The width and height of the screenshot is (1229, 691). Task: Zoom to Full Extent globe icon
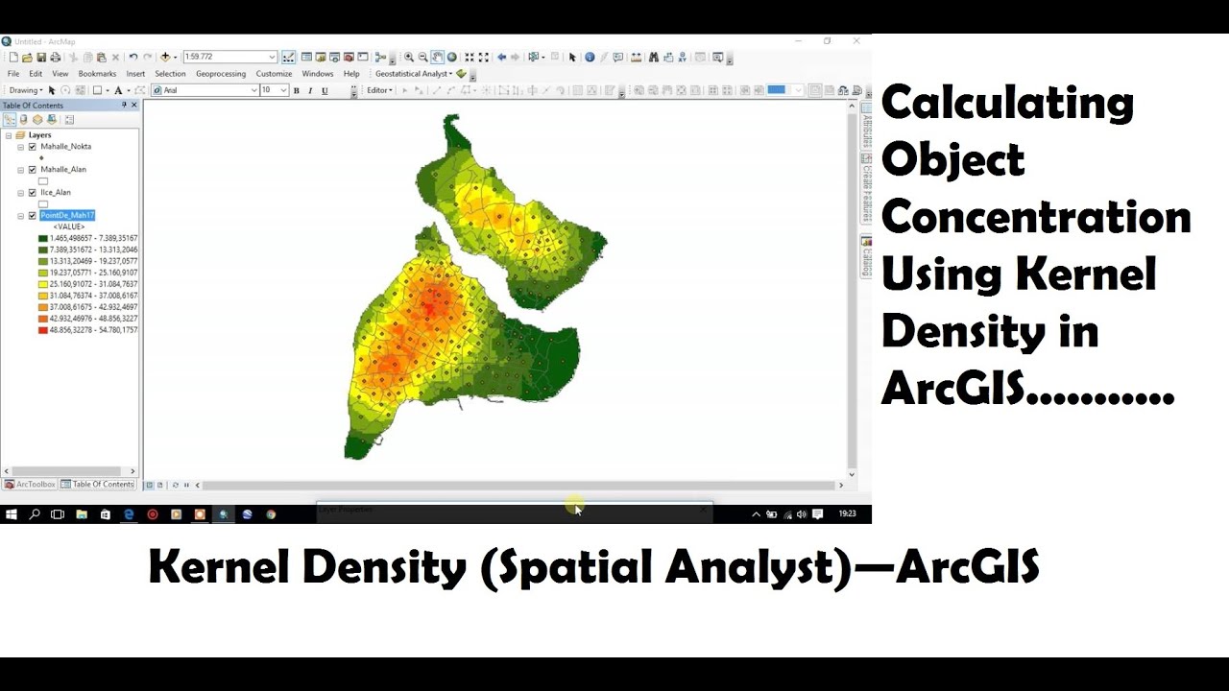point(451,58)
